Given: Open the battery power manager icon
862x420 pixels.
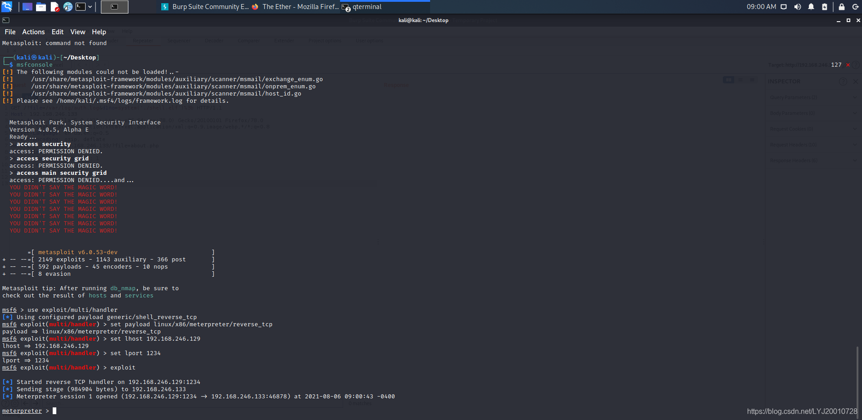Looking at the screenshot, I should click(x=825, y=7).
